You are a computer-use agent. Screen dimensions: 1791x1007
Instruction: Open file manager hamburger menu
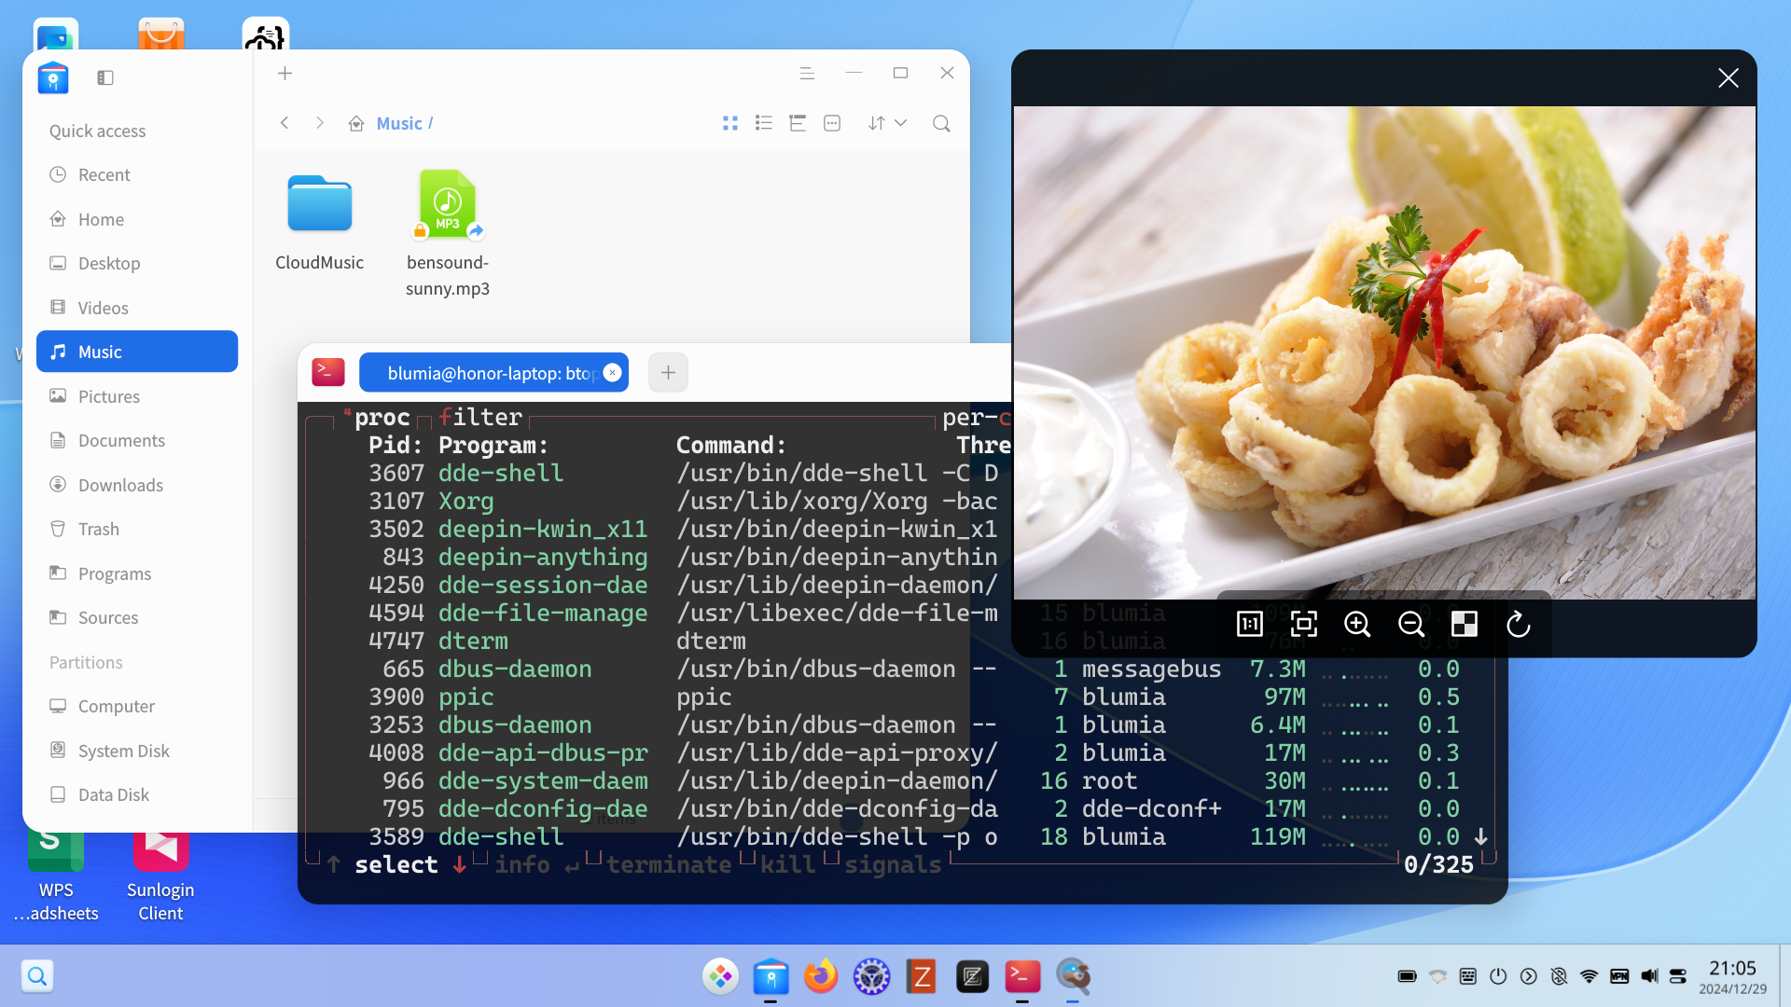[x=807, y=74]
